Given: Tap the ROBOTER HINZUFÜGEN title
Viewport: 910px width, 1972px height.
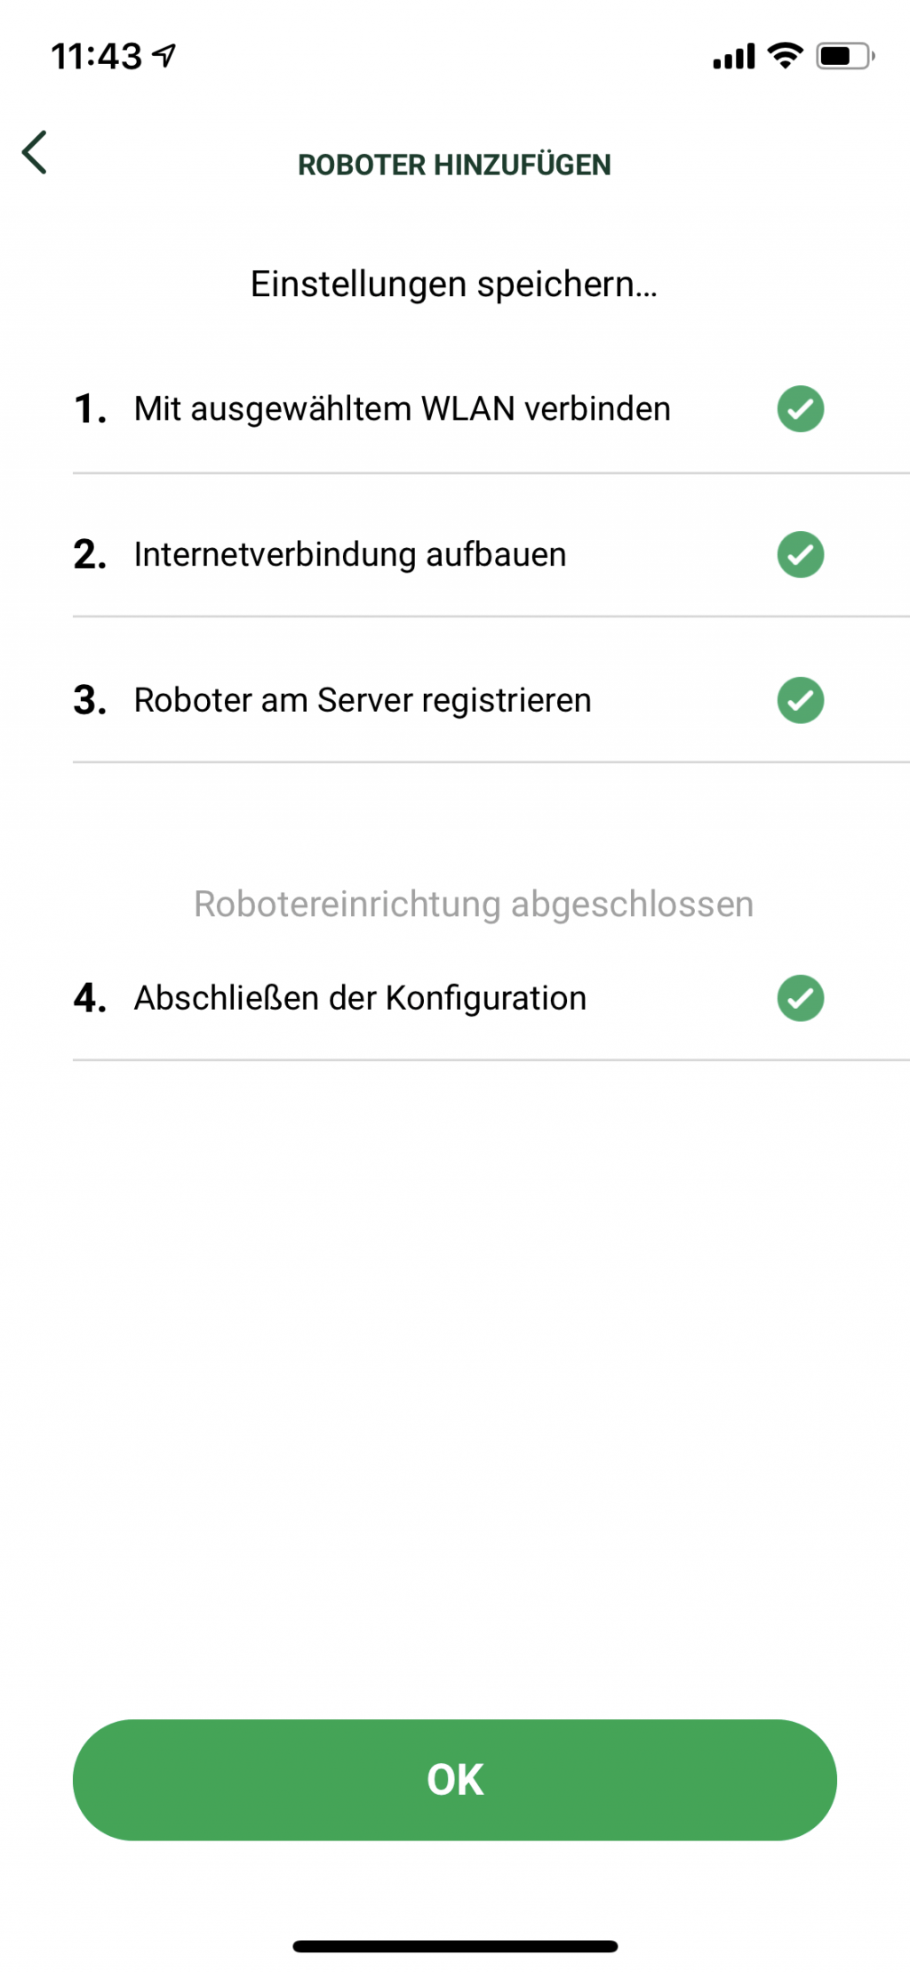Looking at the screenshot, I should pos(454,165).
